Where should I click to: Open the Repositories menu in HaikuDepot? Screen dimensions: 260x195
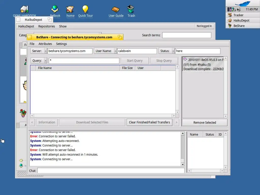46,26
